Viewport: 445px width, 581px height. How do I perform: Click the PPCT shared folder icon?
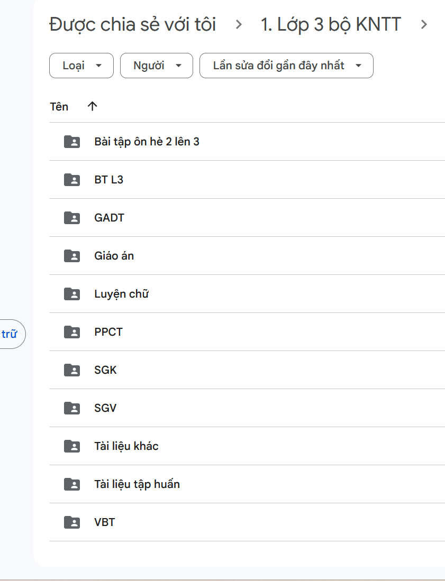72,332
